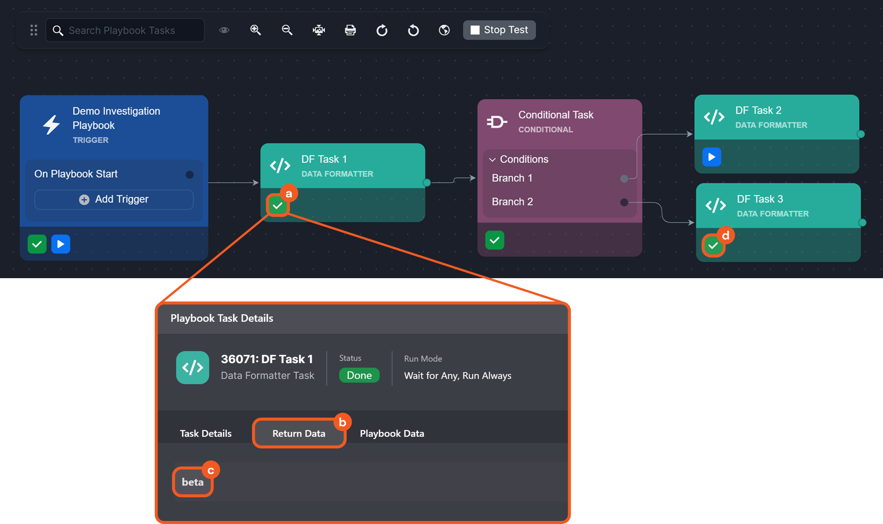Click the counterclockwise undo arrow icon
Screen dimensions: 883x524
coord(413,30)
